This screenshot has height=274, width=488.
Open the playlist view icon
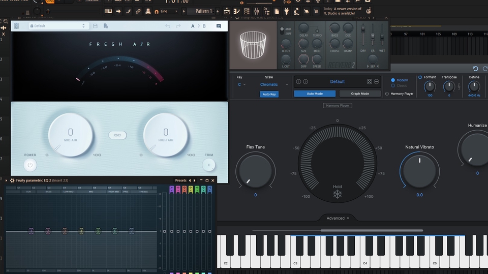(227, 12)
